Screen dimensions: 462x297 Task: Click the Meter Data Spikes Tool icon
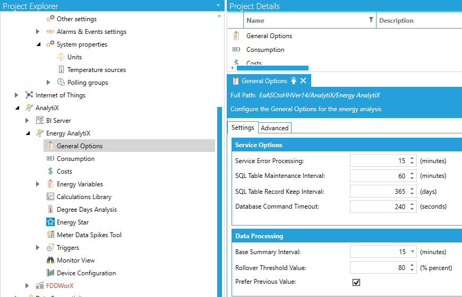pos(50,235)
